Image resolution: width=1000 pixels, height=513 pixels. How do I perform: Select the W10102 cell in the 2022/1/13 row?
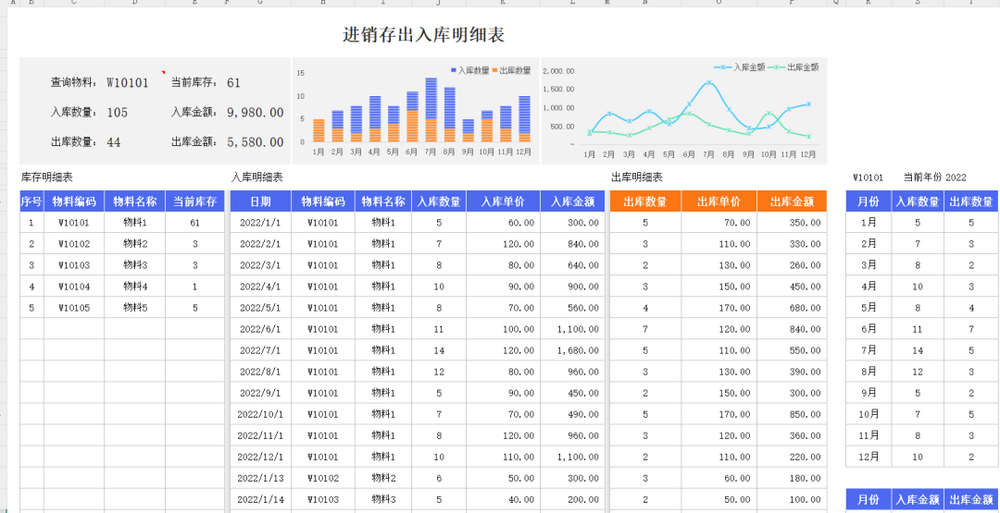(323, 479)
